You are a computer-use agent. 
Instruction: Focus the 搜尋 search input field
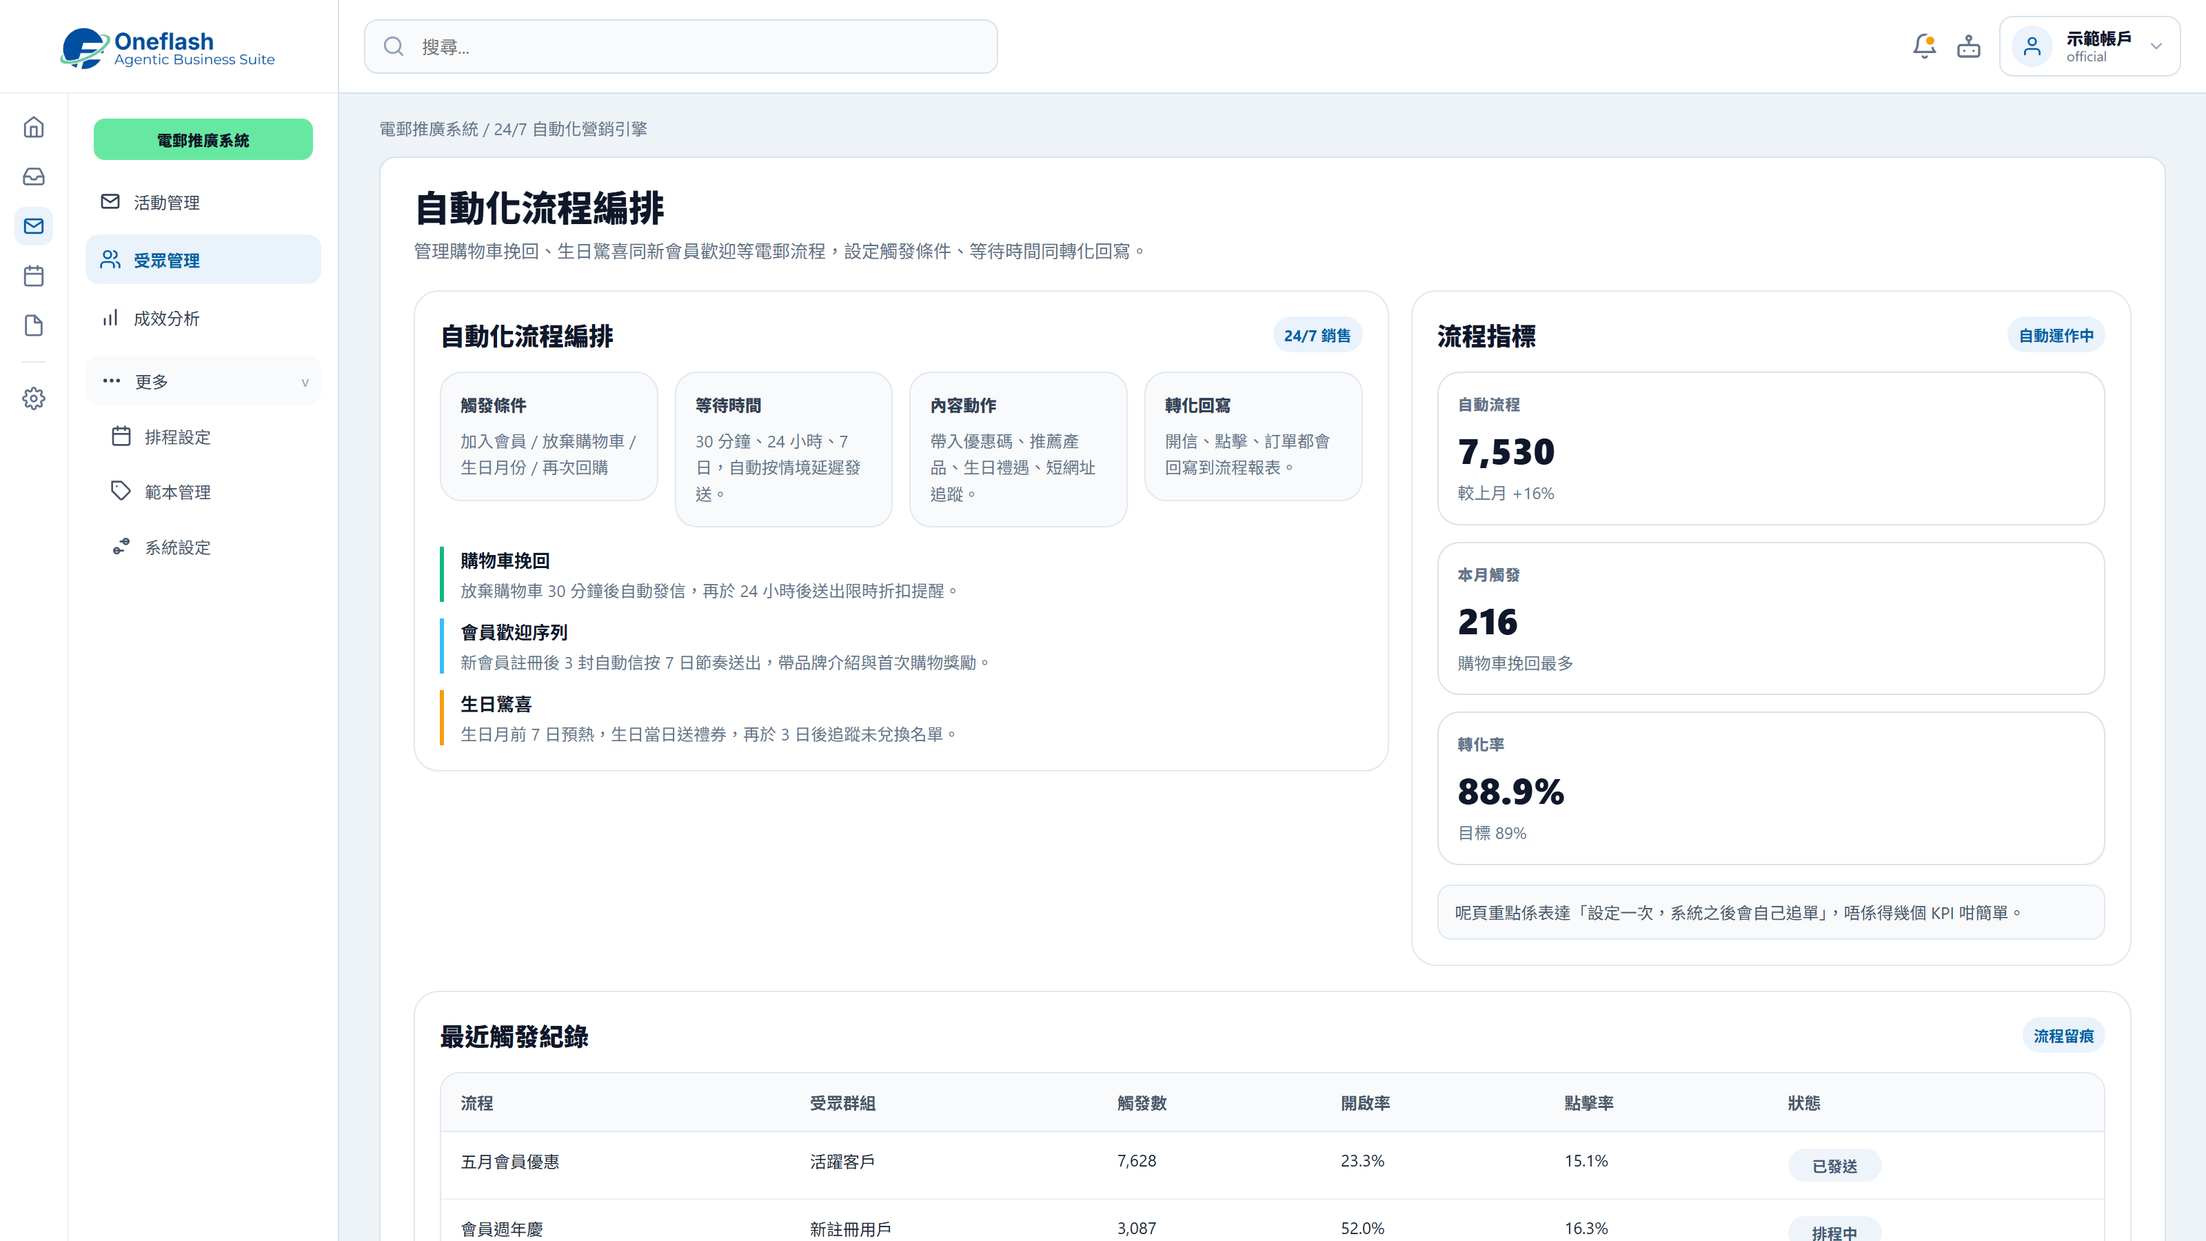(x=681, y=46)
